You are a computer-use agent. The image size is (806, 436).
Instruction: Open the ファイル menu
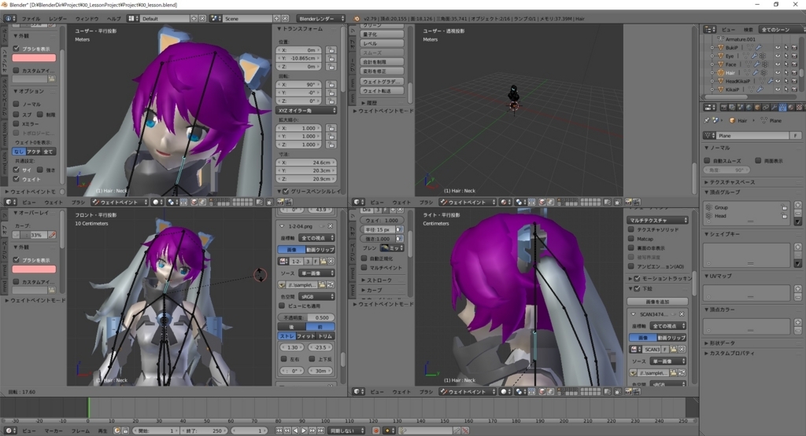[x=31, y=19]
